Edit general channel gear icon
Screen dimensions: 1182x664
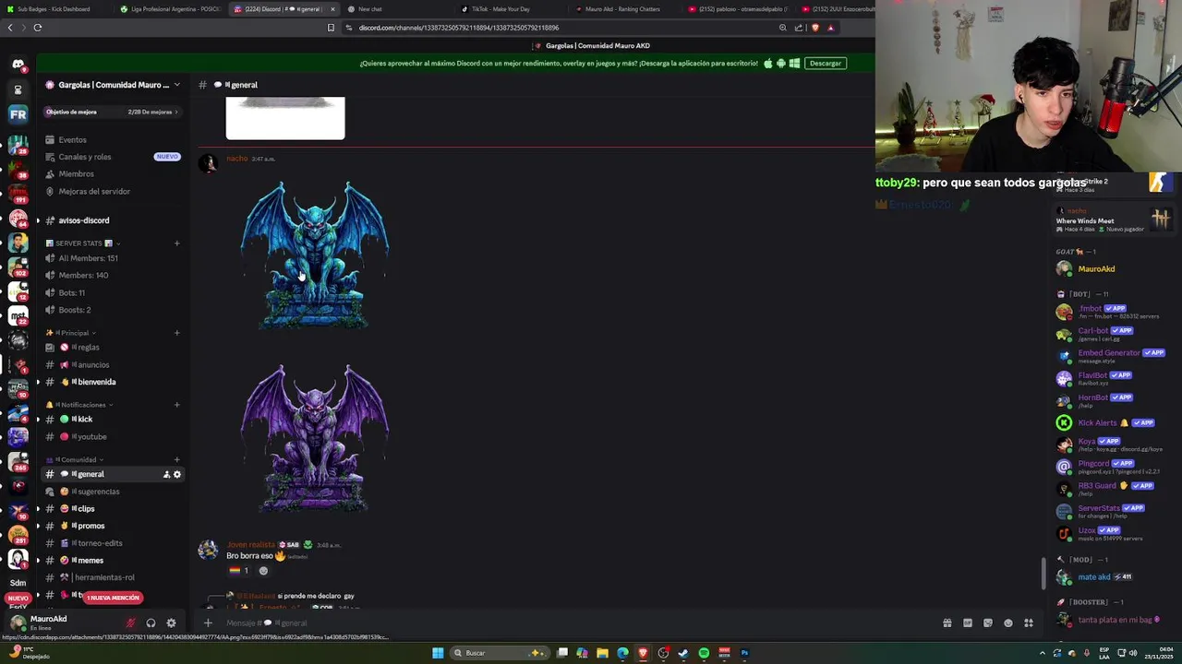177,474
